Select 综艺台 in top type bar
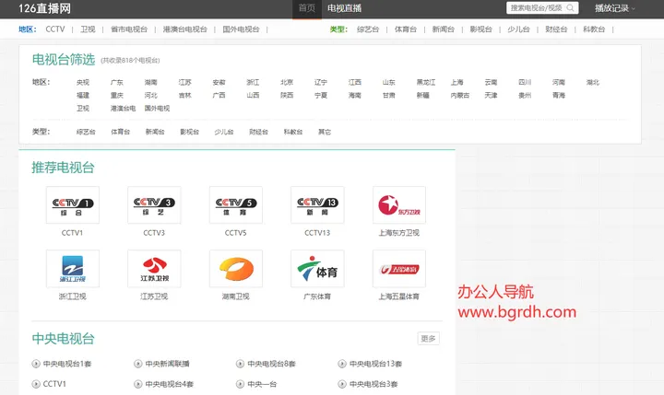This screenshot has height=395, width=664. point(368,29)
